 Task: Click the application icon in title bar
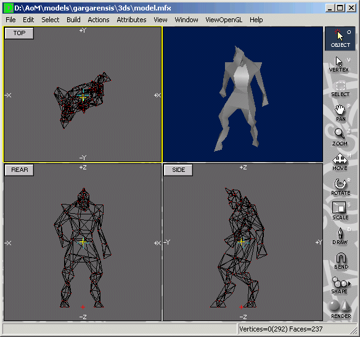click(9, 8)
